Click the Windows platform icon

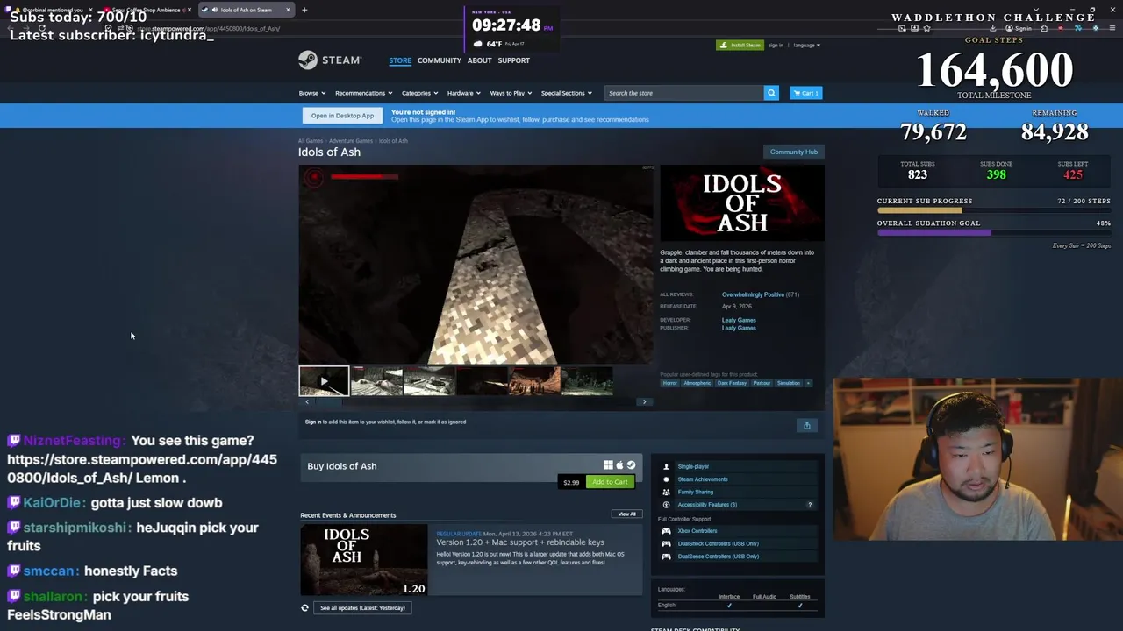(608, 465)
